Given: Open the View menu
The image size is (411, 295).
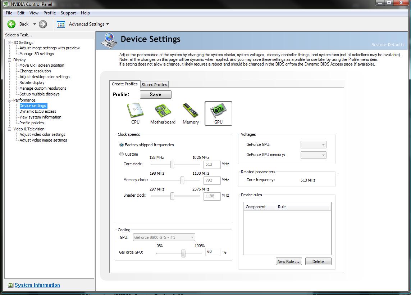Looking at the screenshot, I should pos(34,13).
